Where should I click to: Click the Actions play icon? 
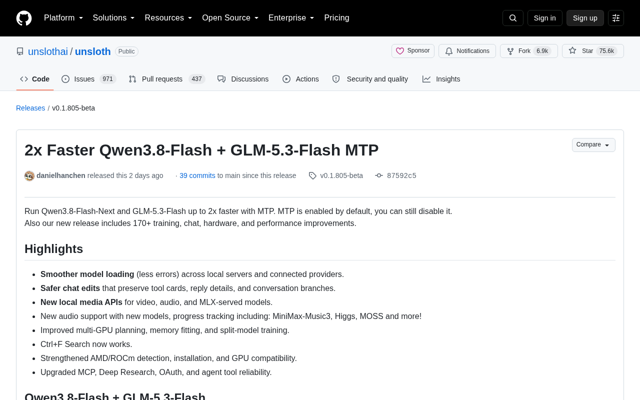tap(286, 79)
